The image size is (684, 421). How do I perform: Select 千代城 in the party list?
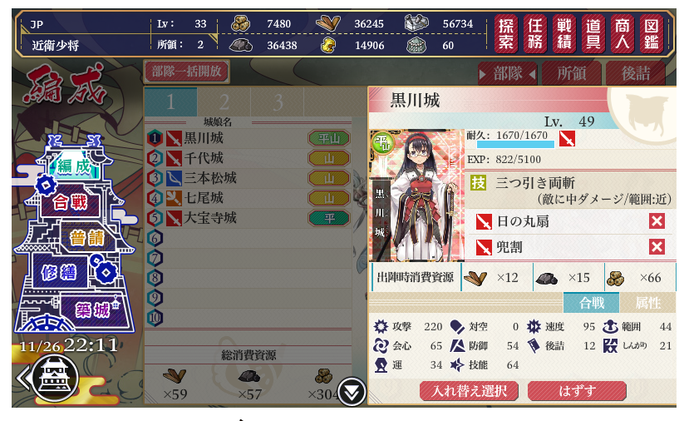[x=249, y=158]
